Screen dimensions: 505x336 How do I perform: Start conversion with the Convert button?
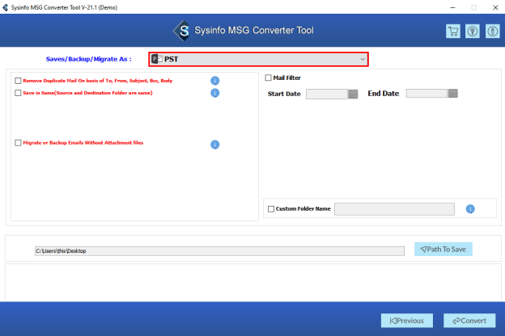469,321
